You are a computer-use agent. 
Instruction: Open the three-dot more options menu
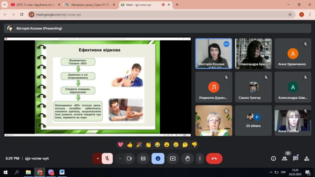[x=200, y=159]
